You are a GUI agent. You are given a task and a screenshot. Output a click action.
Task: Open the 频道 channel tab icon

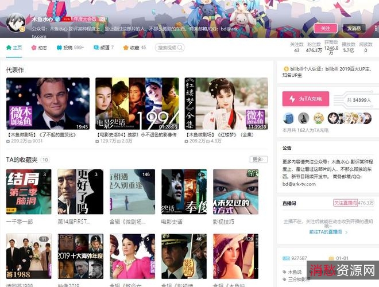point(96,48)
